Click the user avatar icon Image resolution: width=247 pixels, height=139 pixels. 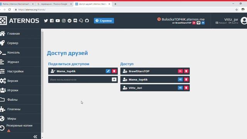[x=244, y=20]
